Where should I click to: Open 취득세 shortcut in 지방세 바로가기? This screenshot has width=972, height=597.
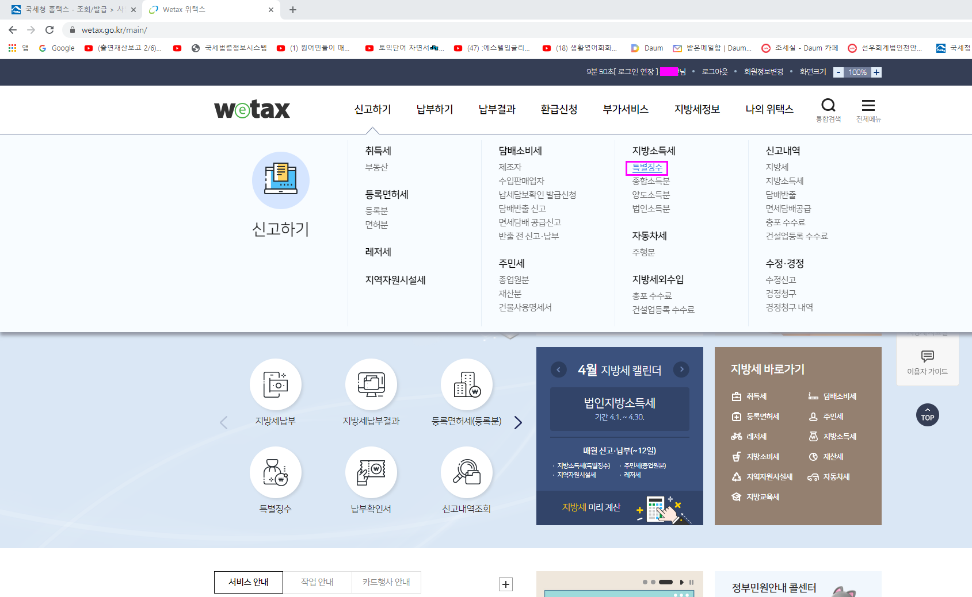[749, 396]
